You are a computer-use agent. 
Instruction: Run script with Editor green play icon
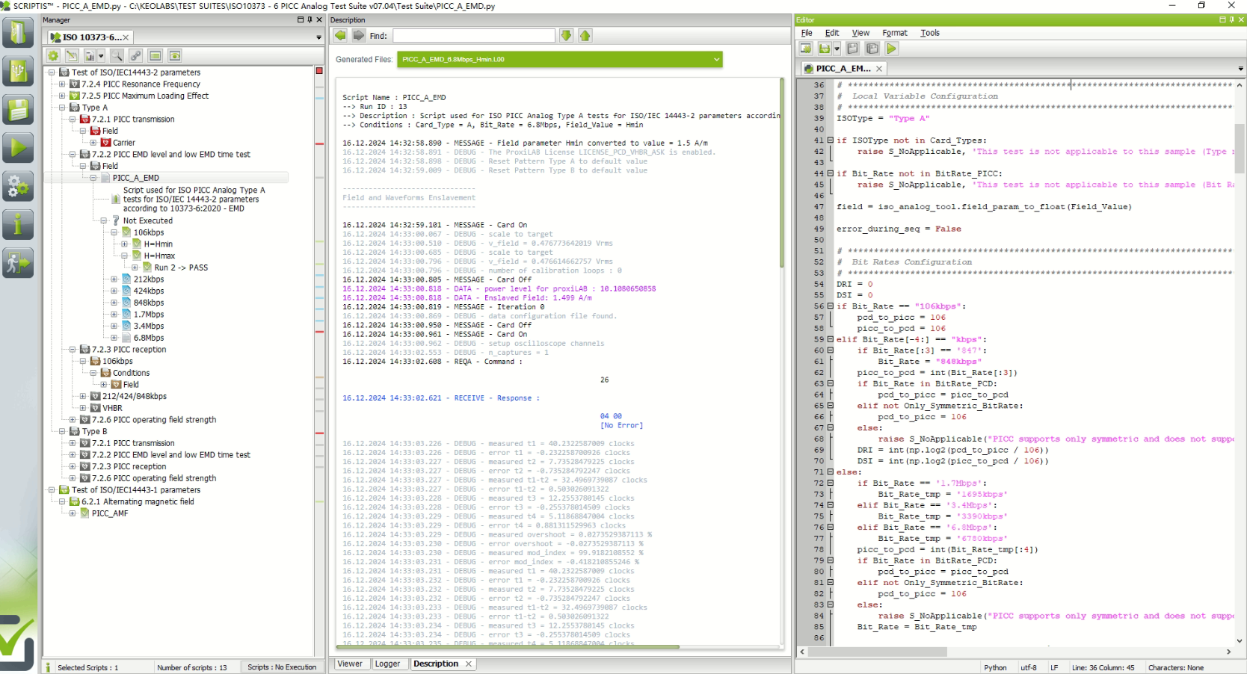(x=891, y=49)
